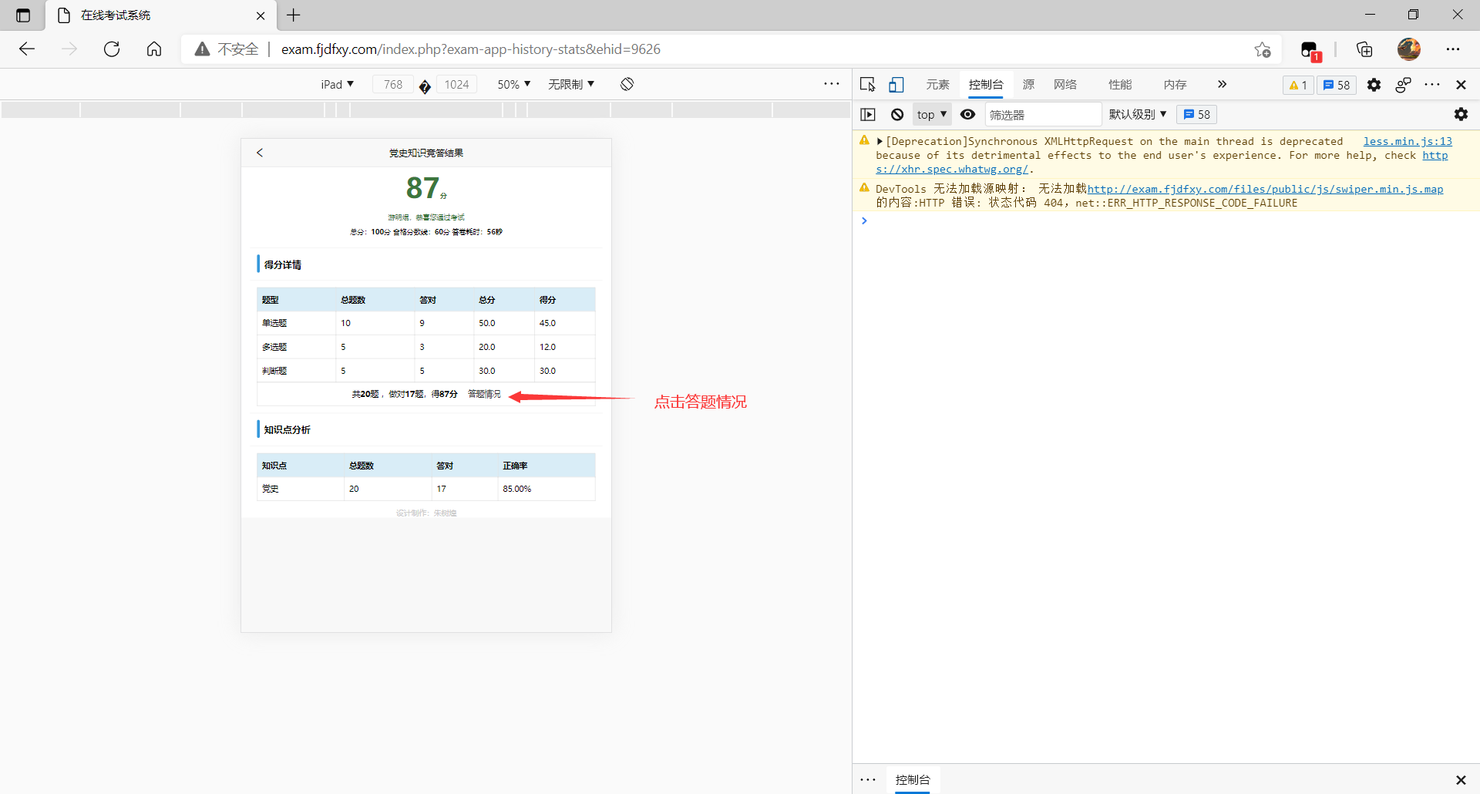This screenshot has width=1480, height=794.
Task: Swap width and height dimensions icon
Action: point(425,86)
